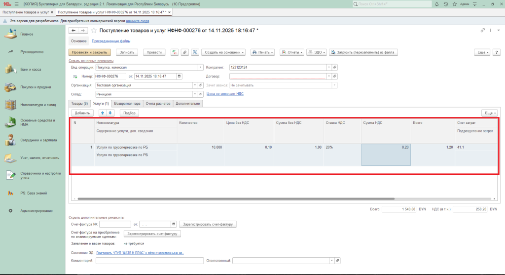The image size is (505, 275).
Task: Click the notifications bell icon
Action: click(437, 4)
